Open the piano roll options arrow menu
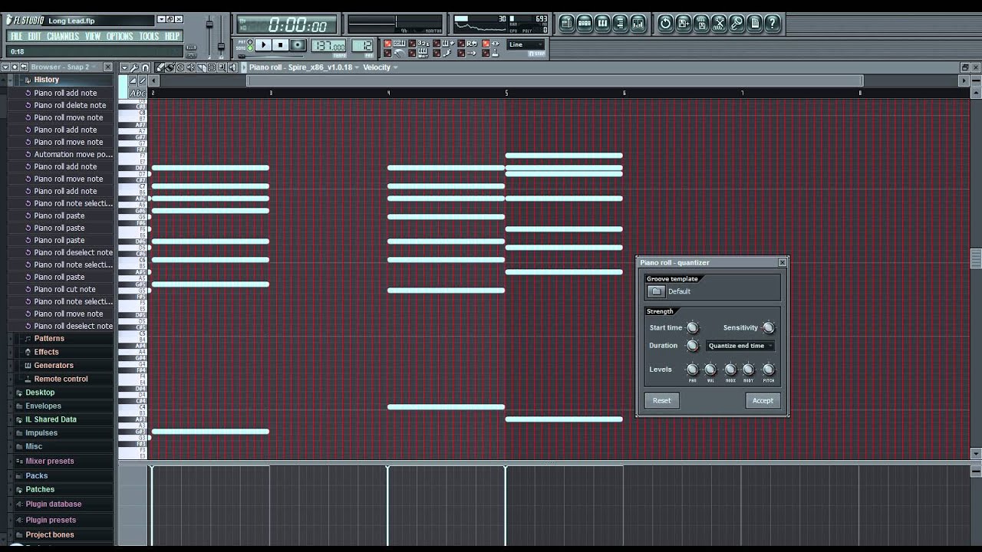The image size is (982, 552). point(124,67)
